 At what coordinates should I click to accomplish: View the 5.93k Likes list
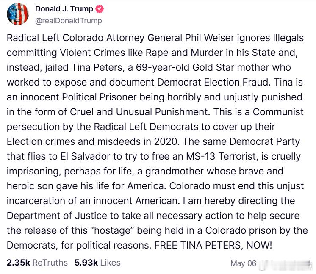97,263
